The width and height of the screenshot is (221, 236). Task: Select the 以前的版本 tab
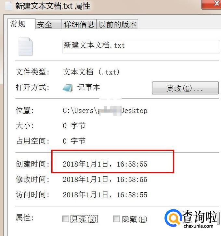(117, 24)
